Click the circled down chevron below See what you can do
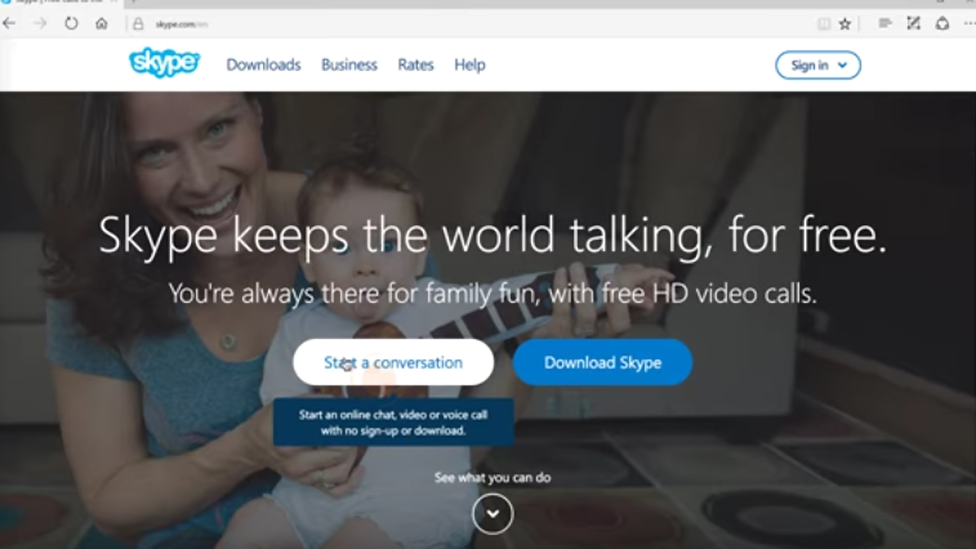The height and width of the screenshot is (549, 976). pos(493,514)
